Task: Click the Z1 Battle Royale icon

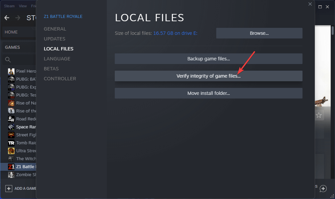Action: [x=11, y=167]
